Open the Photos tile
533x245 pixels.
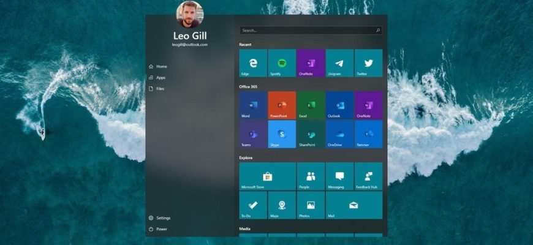pyautogui.click(x=311, y=205)
